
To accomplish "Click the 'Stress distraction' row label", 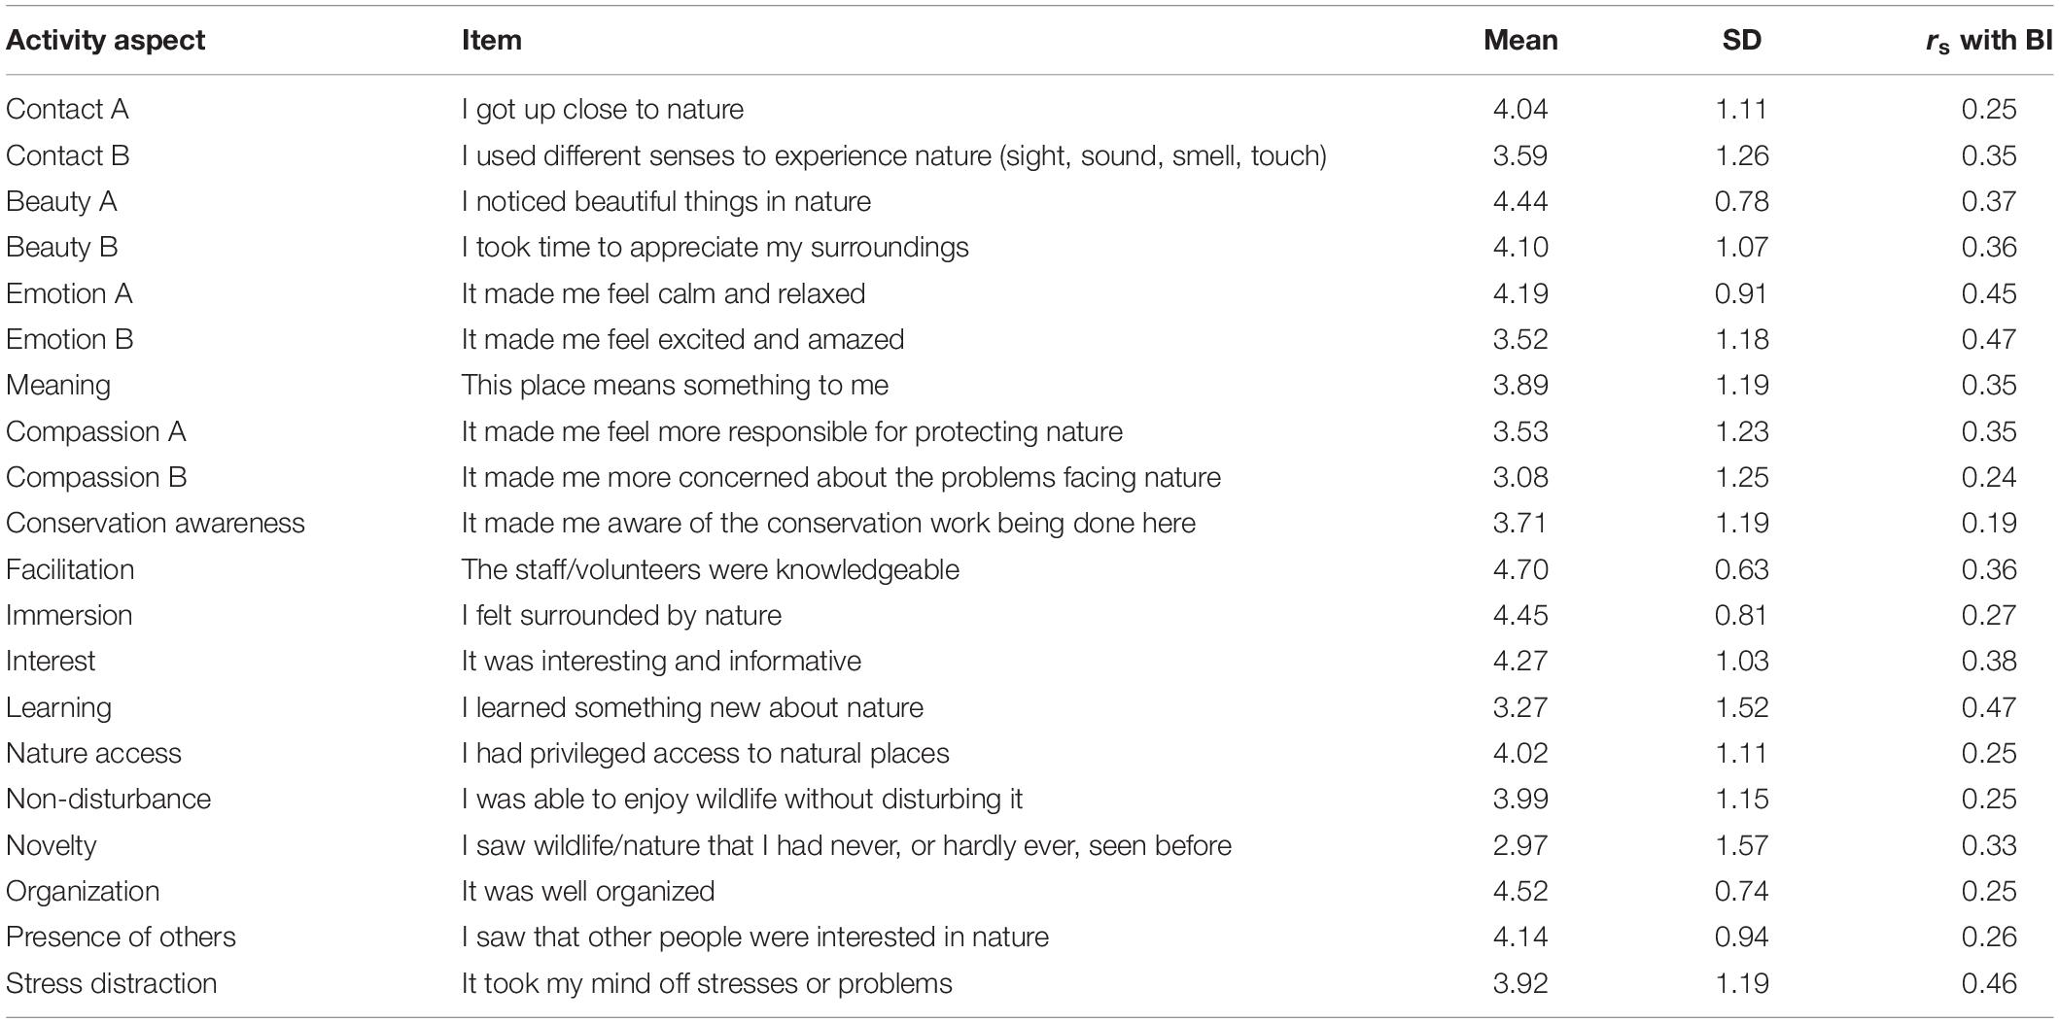I will [x=112, y=983].
